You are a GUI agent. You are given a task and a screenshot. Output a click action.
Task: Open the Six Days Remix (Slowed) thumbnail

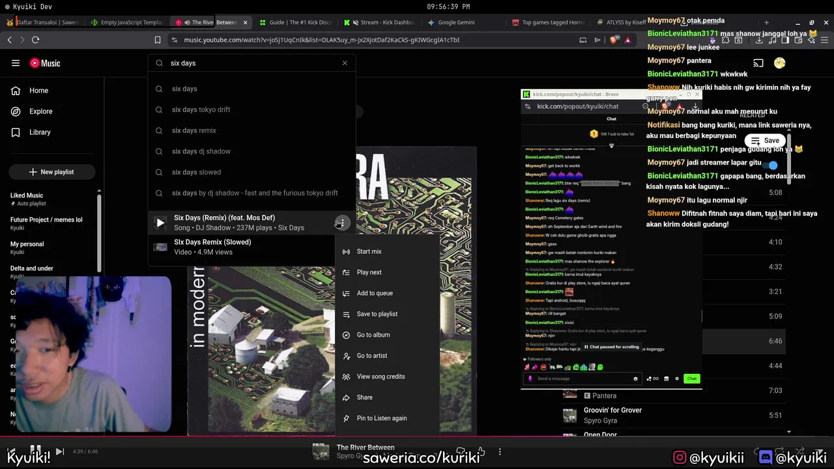pos(160,247)
